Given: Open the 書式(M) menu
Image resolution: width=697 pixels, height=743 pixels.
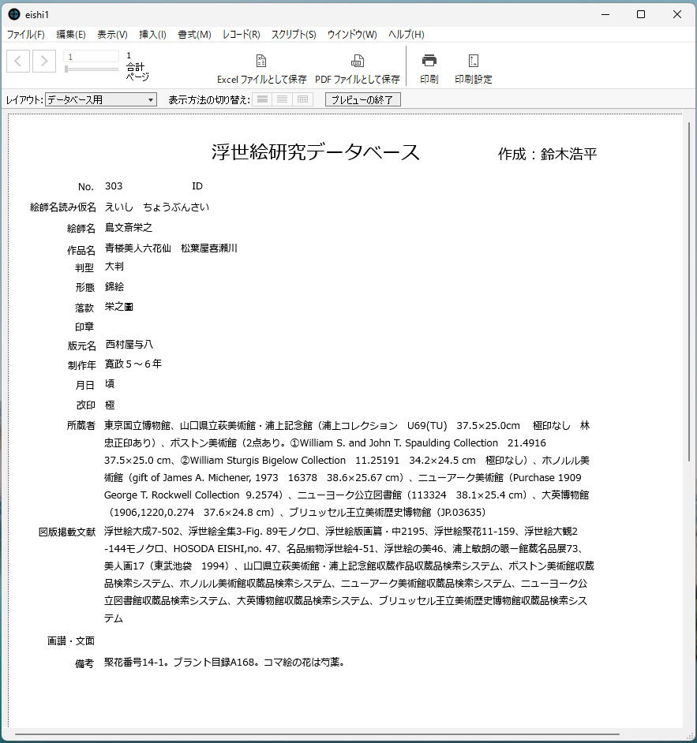Looking at the screenshot, I should coord(194,35).
